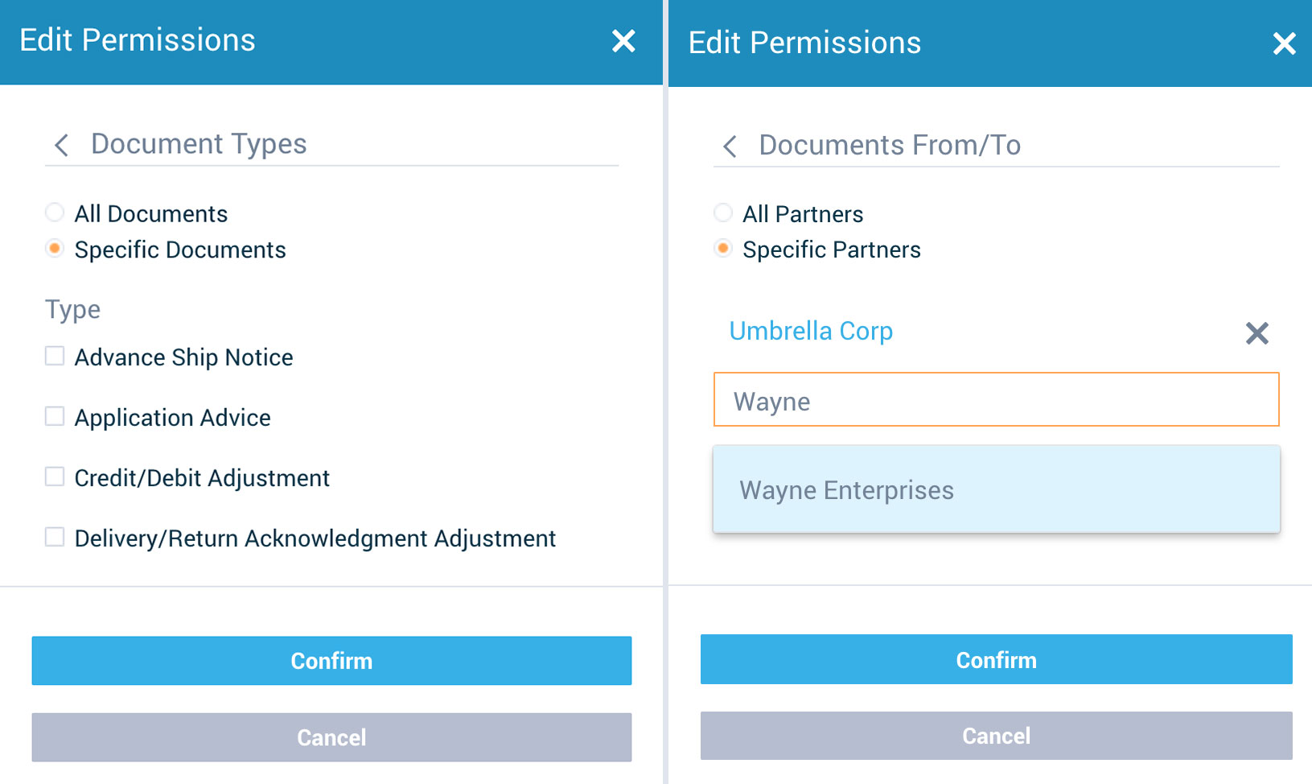Viewport: 1312px width, 784px height.
Task: Click inside the Wayne search field
Action: 996,399
